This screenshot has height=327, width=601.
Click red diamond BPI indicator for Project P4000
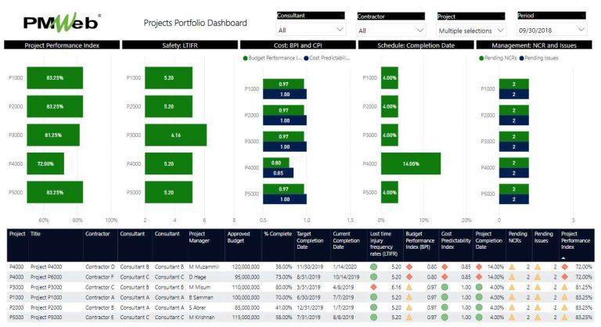(x=409, y=267)
